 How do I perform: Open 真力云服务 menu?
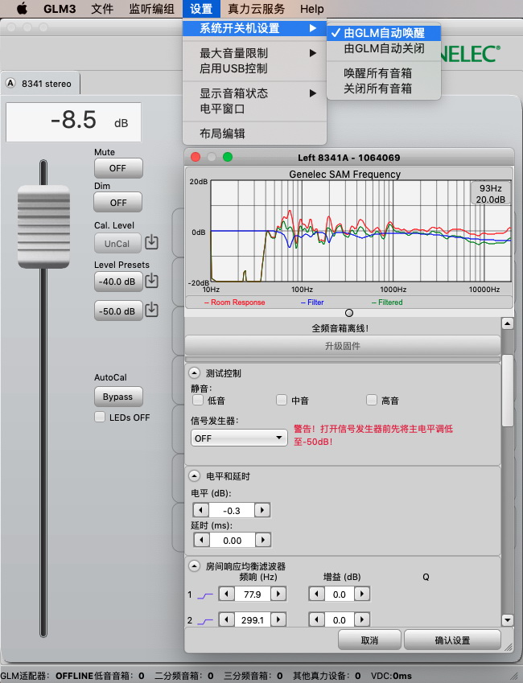pyautogui.click(x=256, y=9)
